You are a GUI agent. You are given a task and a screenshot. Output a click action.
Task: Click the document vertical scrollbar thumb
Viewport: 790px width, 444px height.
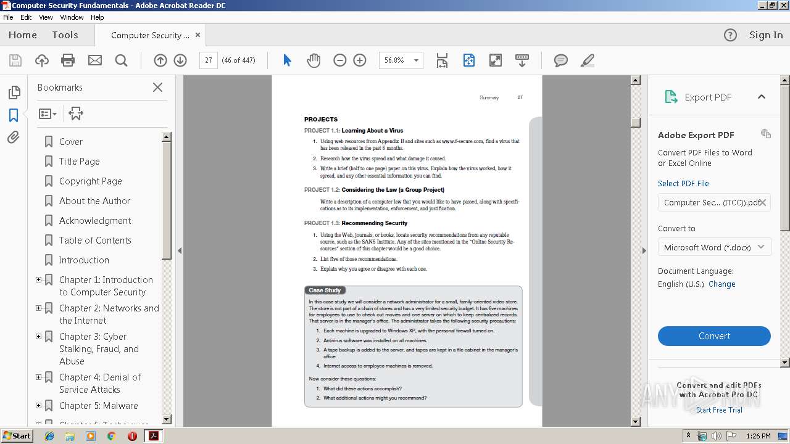point(636,121)
